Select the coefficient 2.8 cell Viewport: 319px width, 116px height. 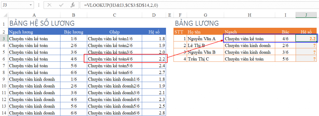[x=154, y=113]
